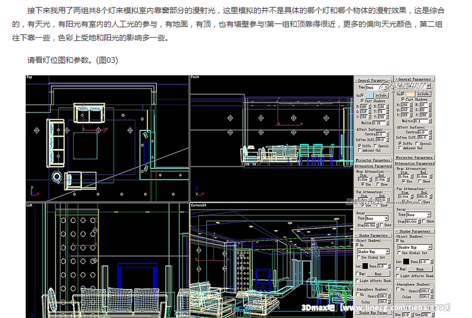
Task: Toggle Diffuse checkbox in the right panel
Action: point(400,143)
